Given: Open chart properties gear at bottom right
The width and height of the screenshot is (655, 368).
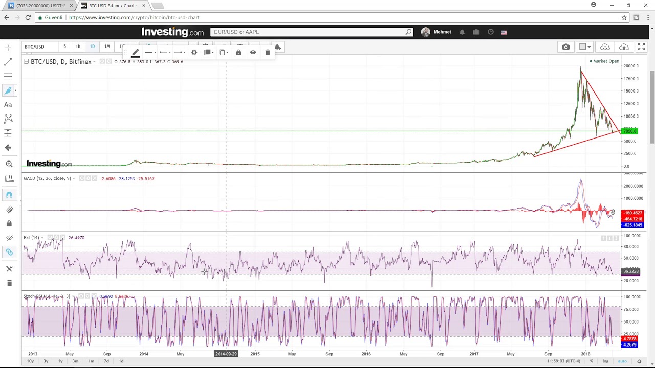Looking at the screenshot, I should 639,361.
